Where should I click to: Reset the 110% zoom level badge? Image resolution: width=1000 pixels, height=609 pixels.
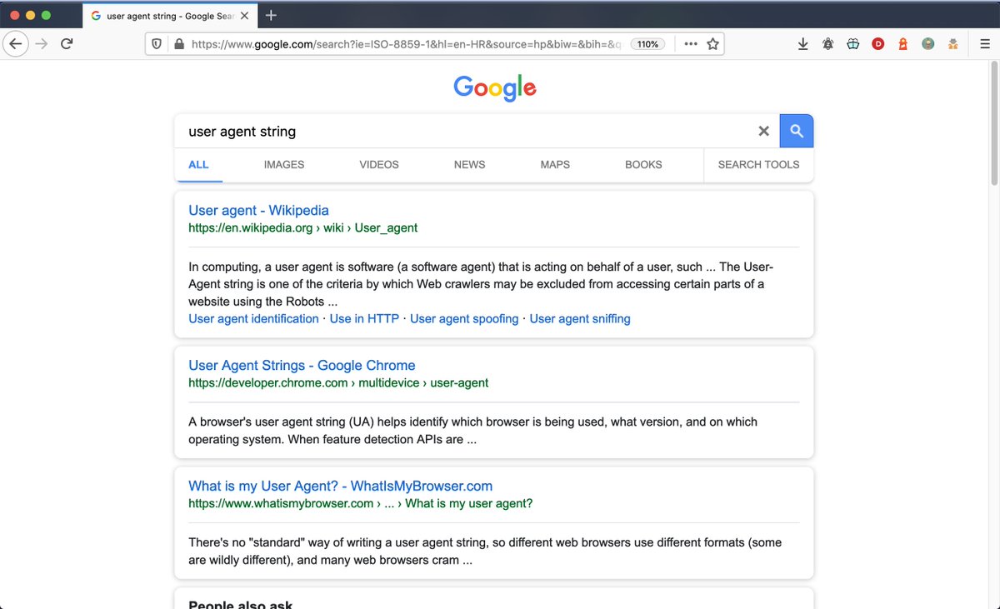click(x=647, y=44)
